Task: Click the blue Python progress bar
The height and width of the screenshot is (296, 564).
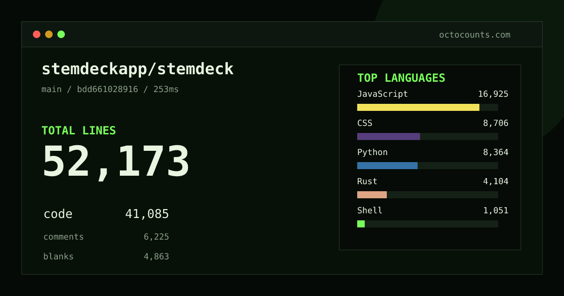Action: tap(387, 165)
